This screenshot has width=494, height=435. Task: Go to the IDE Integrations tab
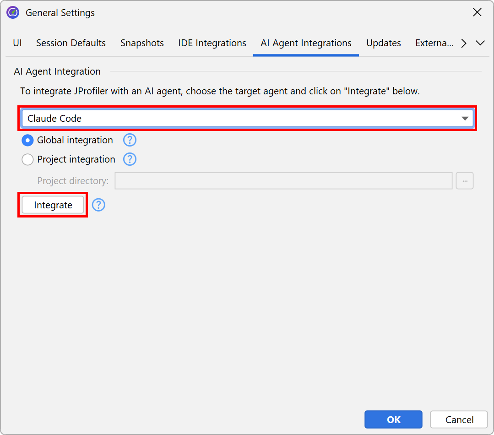(x=212, y=43)
